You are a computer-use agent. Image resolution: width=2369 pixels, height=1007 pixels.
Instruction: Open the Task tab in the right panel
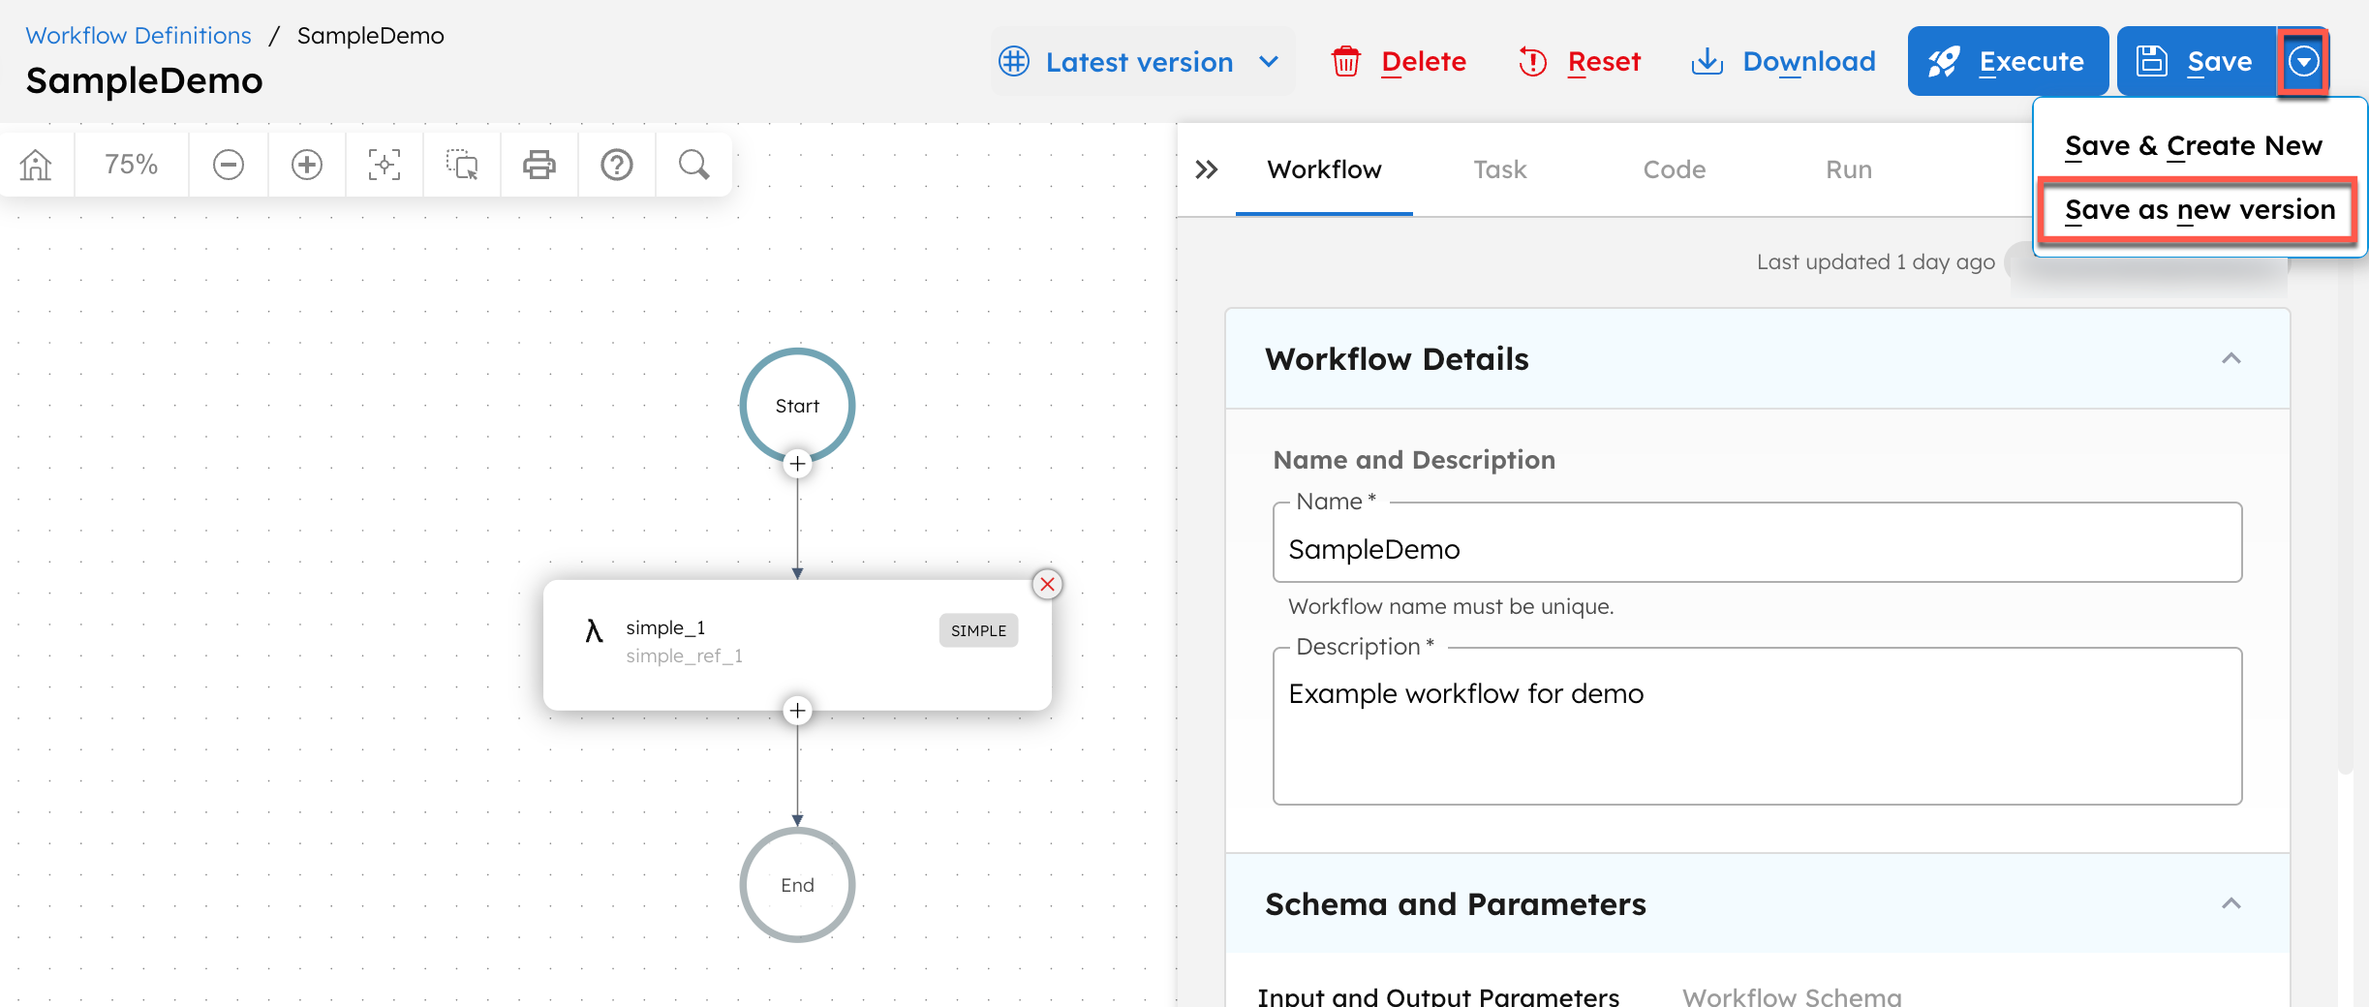(x=1499, y=169)
